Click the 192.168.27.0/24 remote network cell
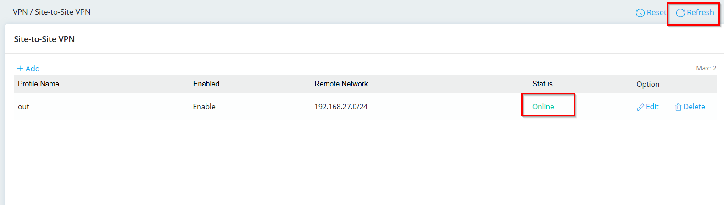724x205 pixels. coord(341,107)
